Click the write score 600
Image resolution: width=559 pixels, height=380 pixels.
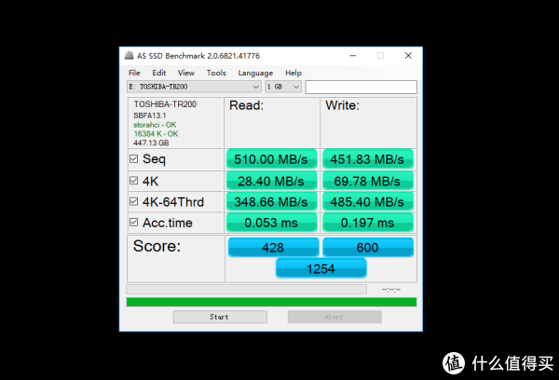pos(368,248)
